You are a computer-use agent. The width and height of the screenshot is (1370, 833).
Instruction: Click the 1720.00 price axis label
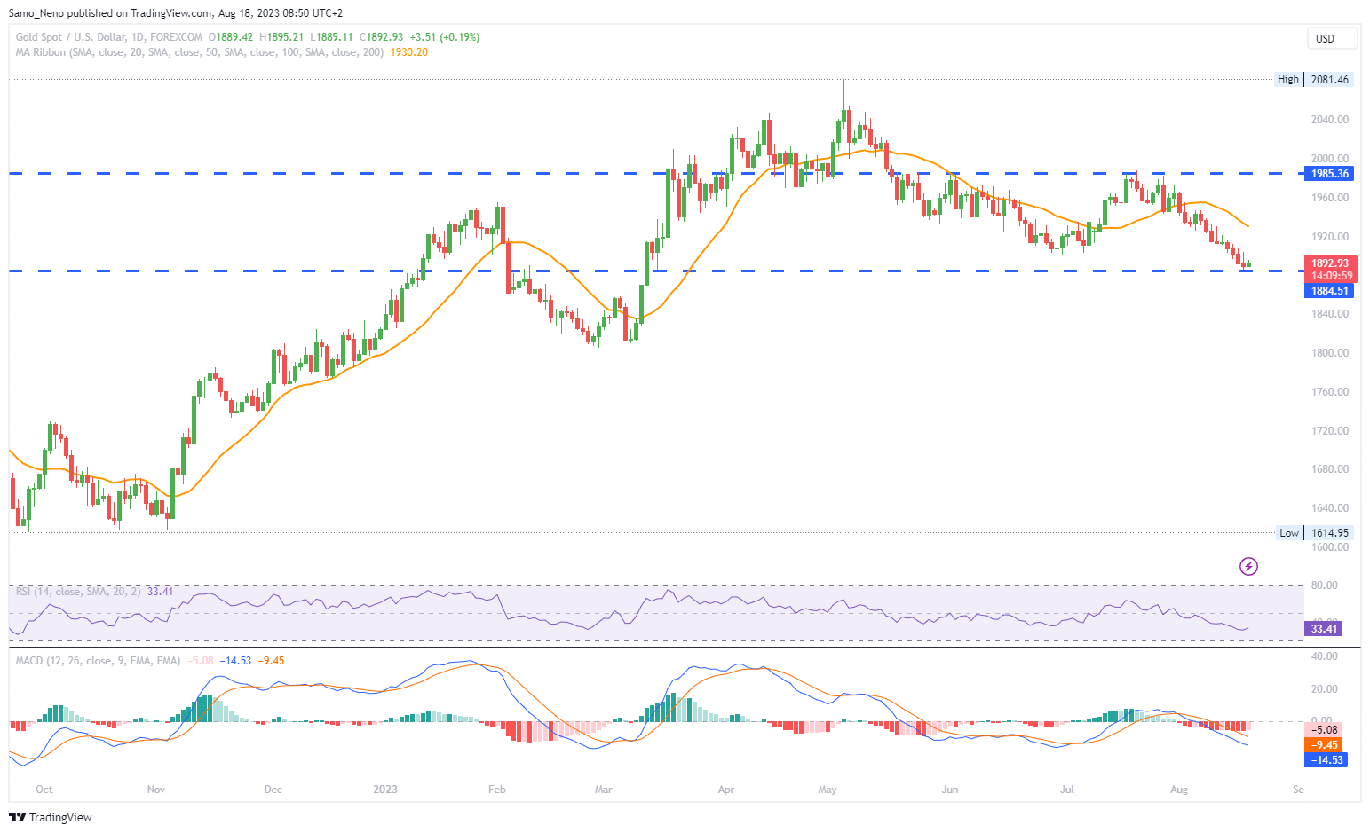(x=1330, y=431)
